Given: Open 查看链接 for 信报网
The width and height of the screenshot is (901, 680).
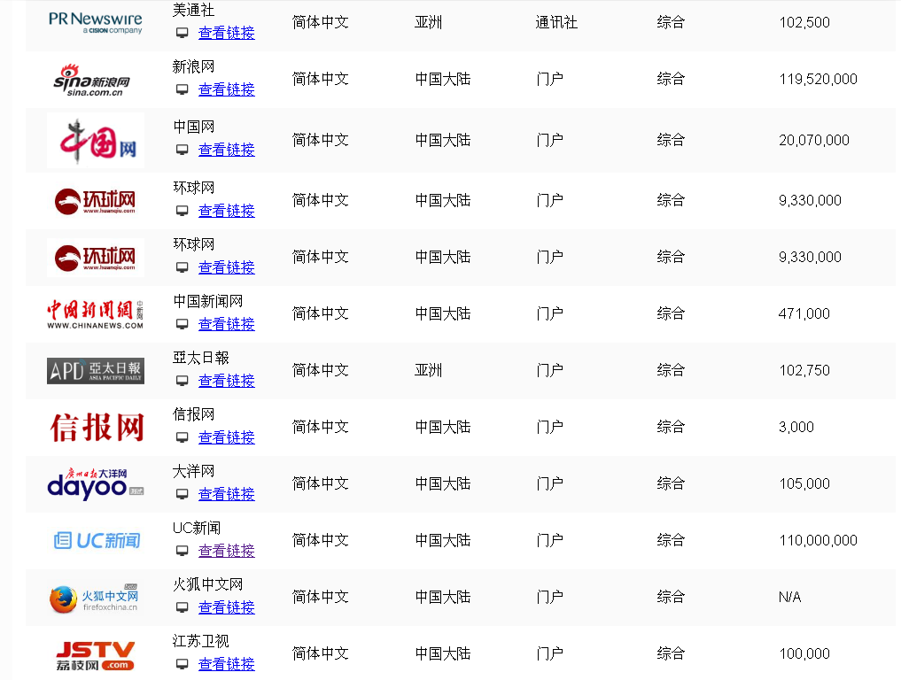Looking at the screenshot, I should click(227, 437).
